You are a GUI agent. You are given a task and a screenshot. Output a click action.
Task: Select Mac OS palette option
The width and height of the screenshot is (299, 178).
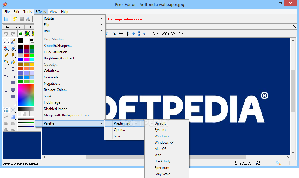click(x=167, y=148)
